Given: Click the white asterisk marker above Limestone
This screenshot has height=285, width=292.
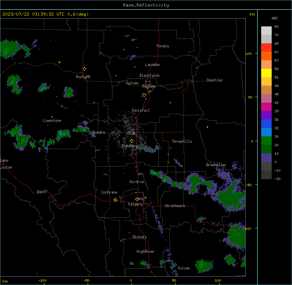Looking at the screenshot, I should click(52, 117).
